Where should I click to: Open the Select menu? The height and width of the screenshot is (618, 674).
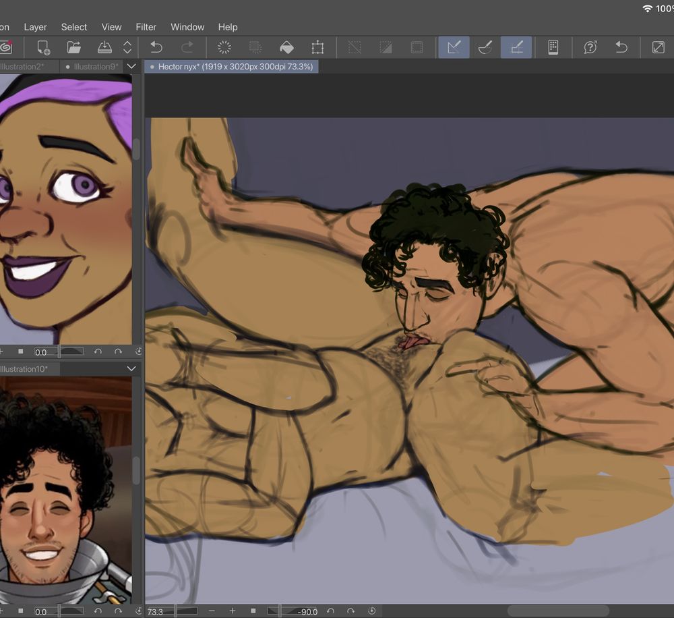(74, 27)
